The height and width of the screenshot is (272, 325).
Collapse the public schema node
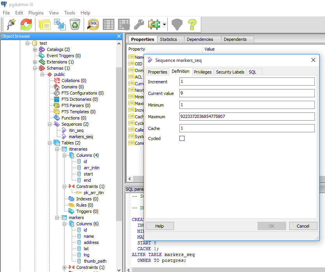[42, 74]
